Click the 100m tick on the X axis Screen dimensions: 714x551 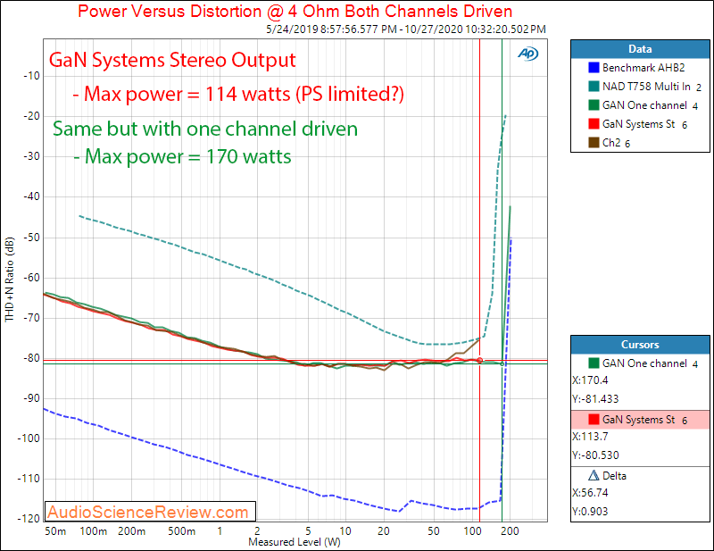[94, 531]
